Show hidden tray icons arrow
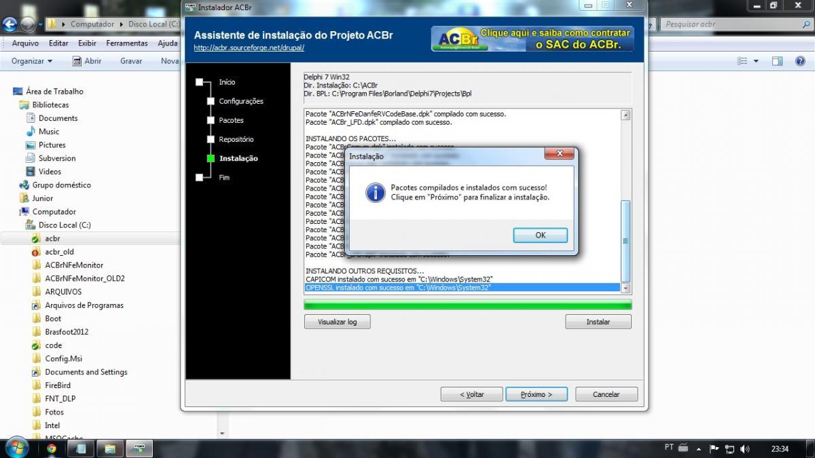The height and width of the screenshot is (458, 815). tap(700, 449)
